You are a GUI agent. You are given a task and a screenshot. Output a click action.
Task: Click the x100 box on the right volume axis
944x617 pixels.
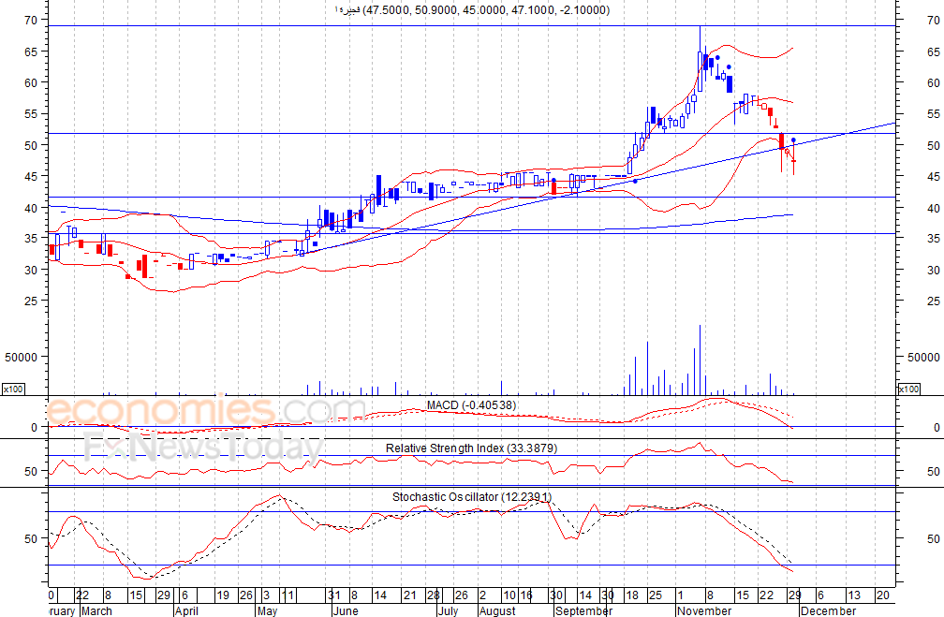[x=909, y=389]
